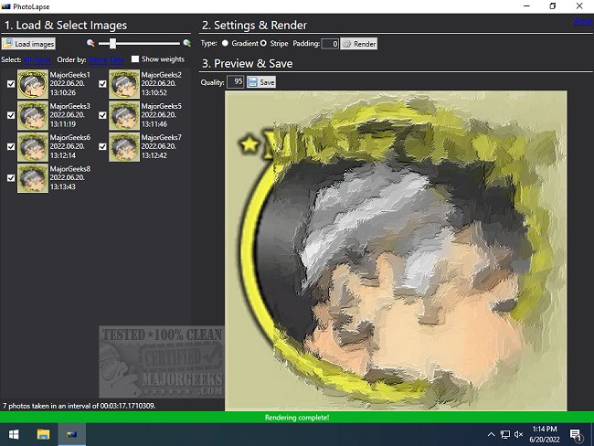
Task: Click the '7 photos taken in an interval' status text
Action: [x=79, y=406]
